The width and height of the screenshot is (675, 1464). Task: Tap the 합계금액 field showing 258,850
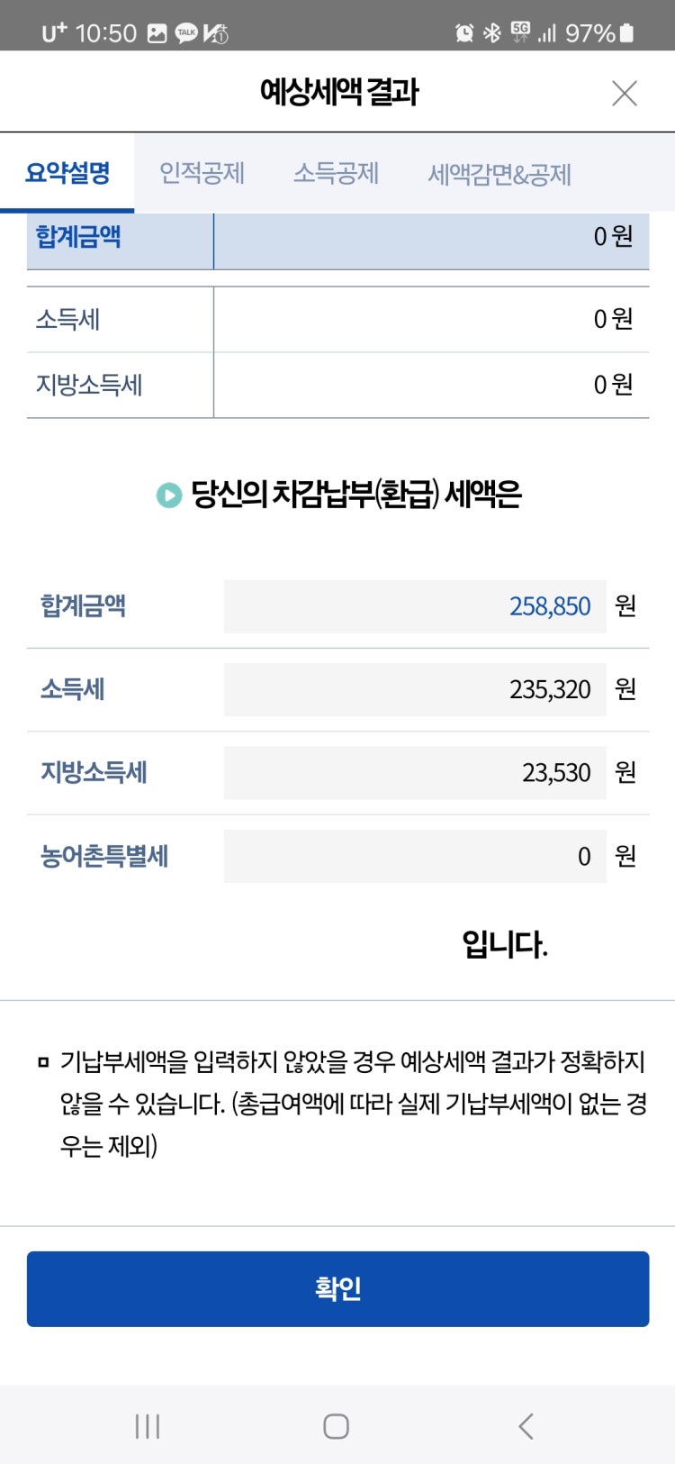click(x=415, y=606)
